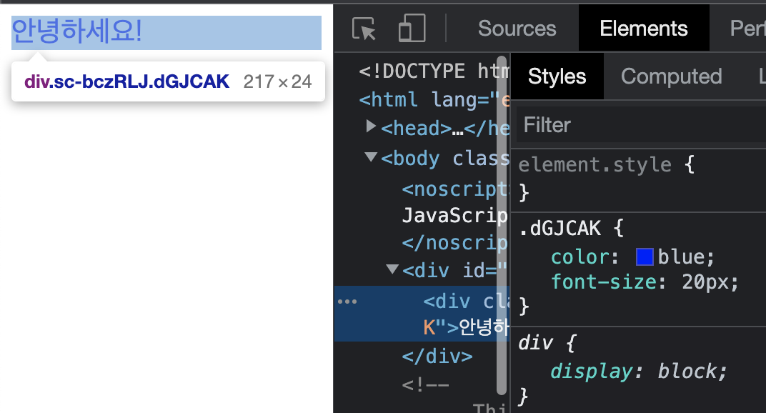The image size is (766, 413).
Task: Open the more-actions dots on the selected div
Action: pos(347,301)
